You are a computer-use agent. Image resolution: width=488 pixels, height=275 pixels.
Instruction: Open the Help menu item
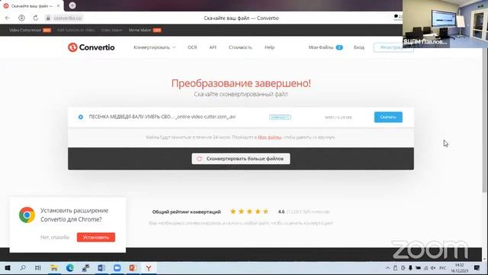tap(269, 47)
